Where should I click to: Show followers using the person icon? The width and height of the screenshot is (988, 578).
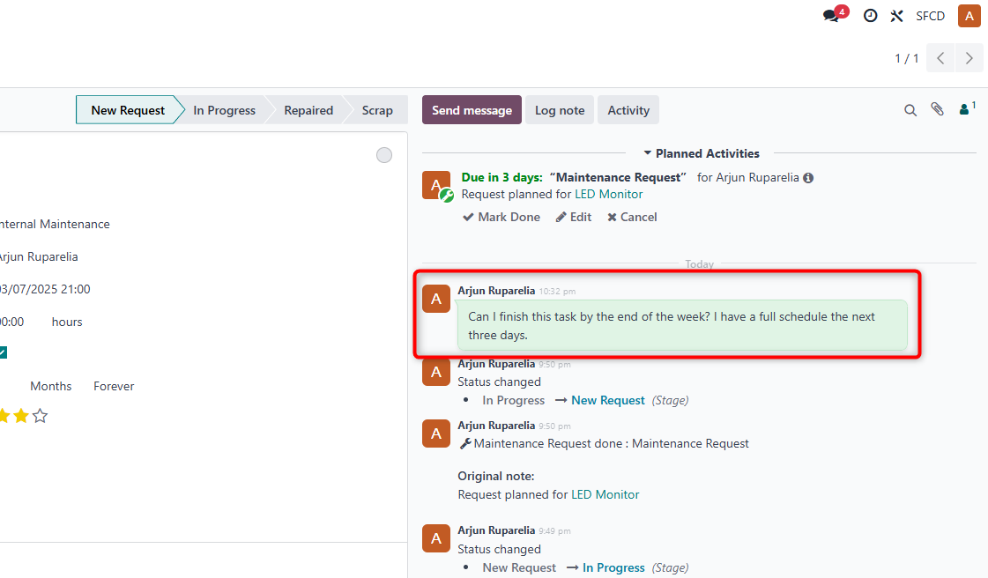click(x=962, y=109)
